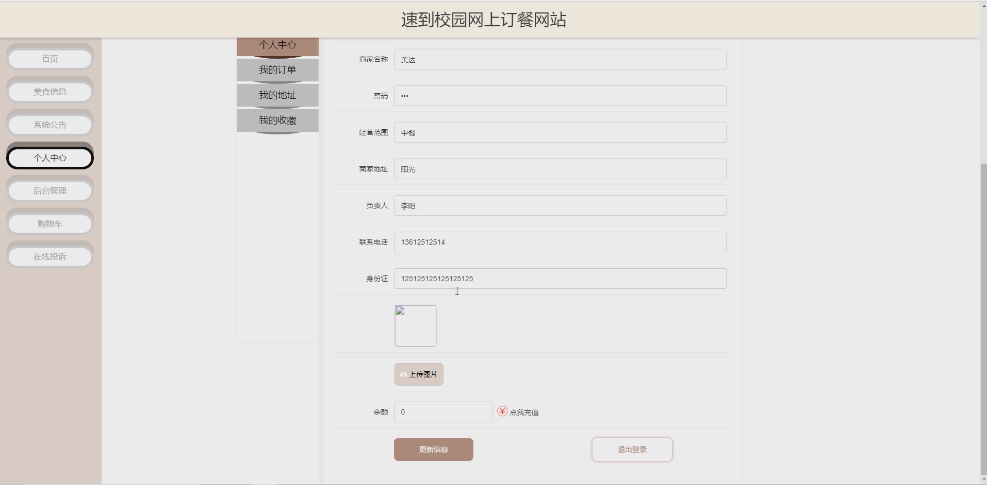Click the 速到校园网上订餐网站 title

click(x=484, y=20)
